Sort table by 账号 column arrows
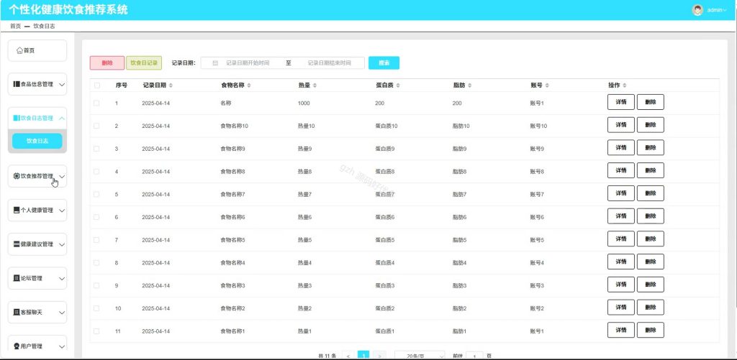The image size is (737, 360). pos(547,86)
